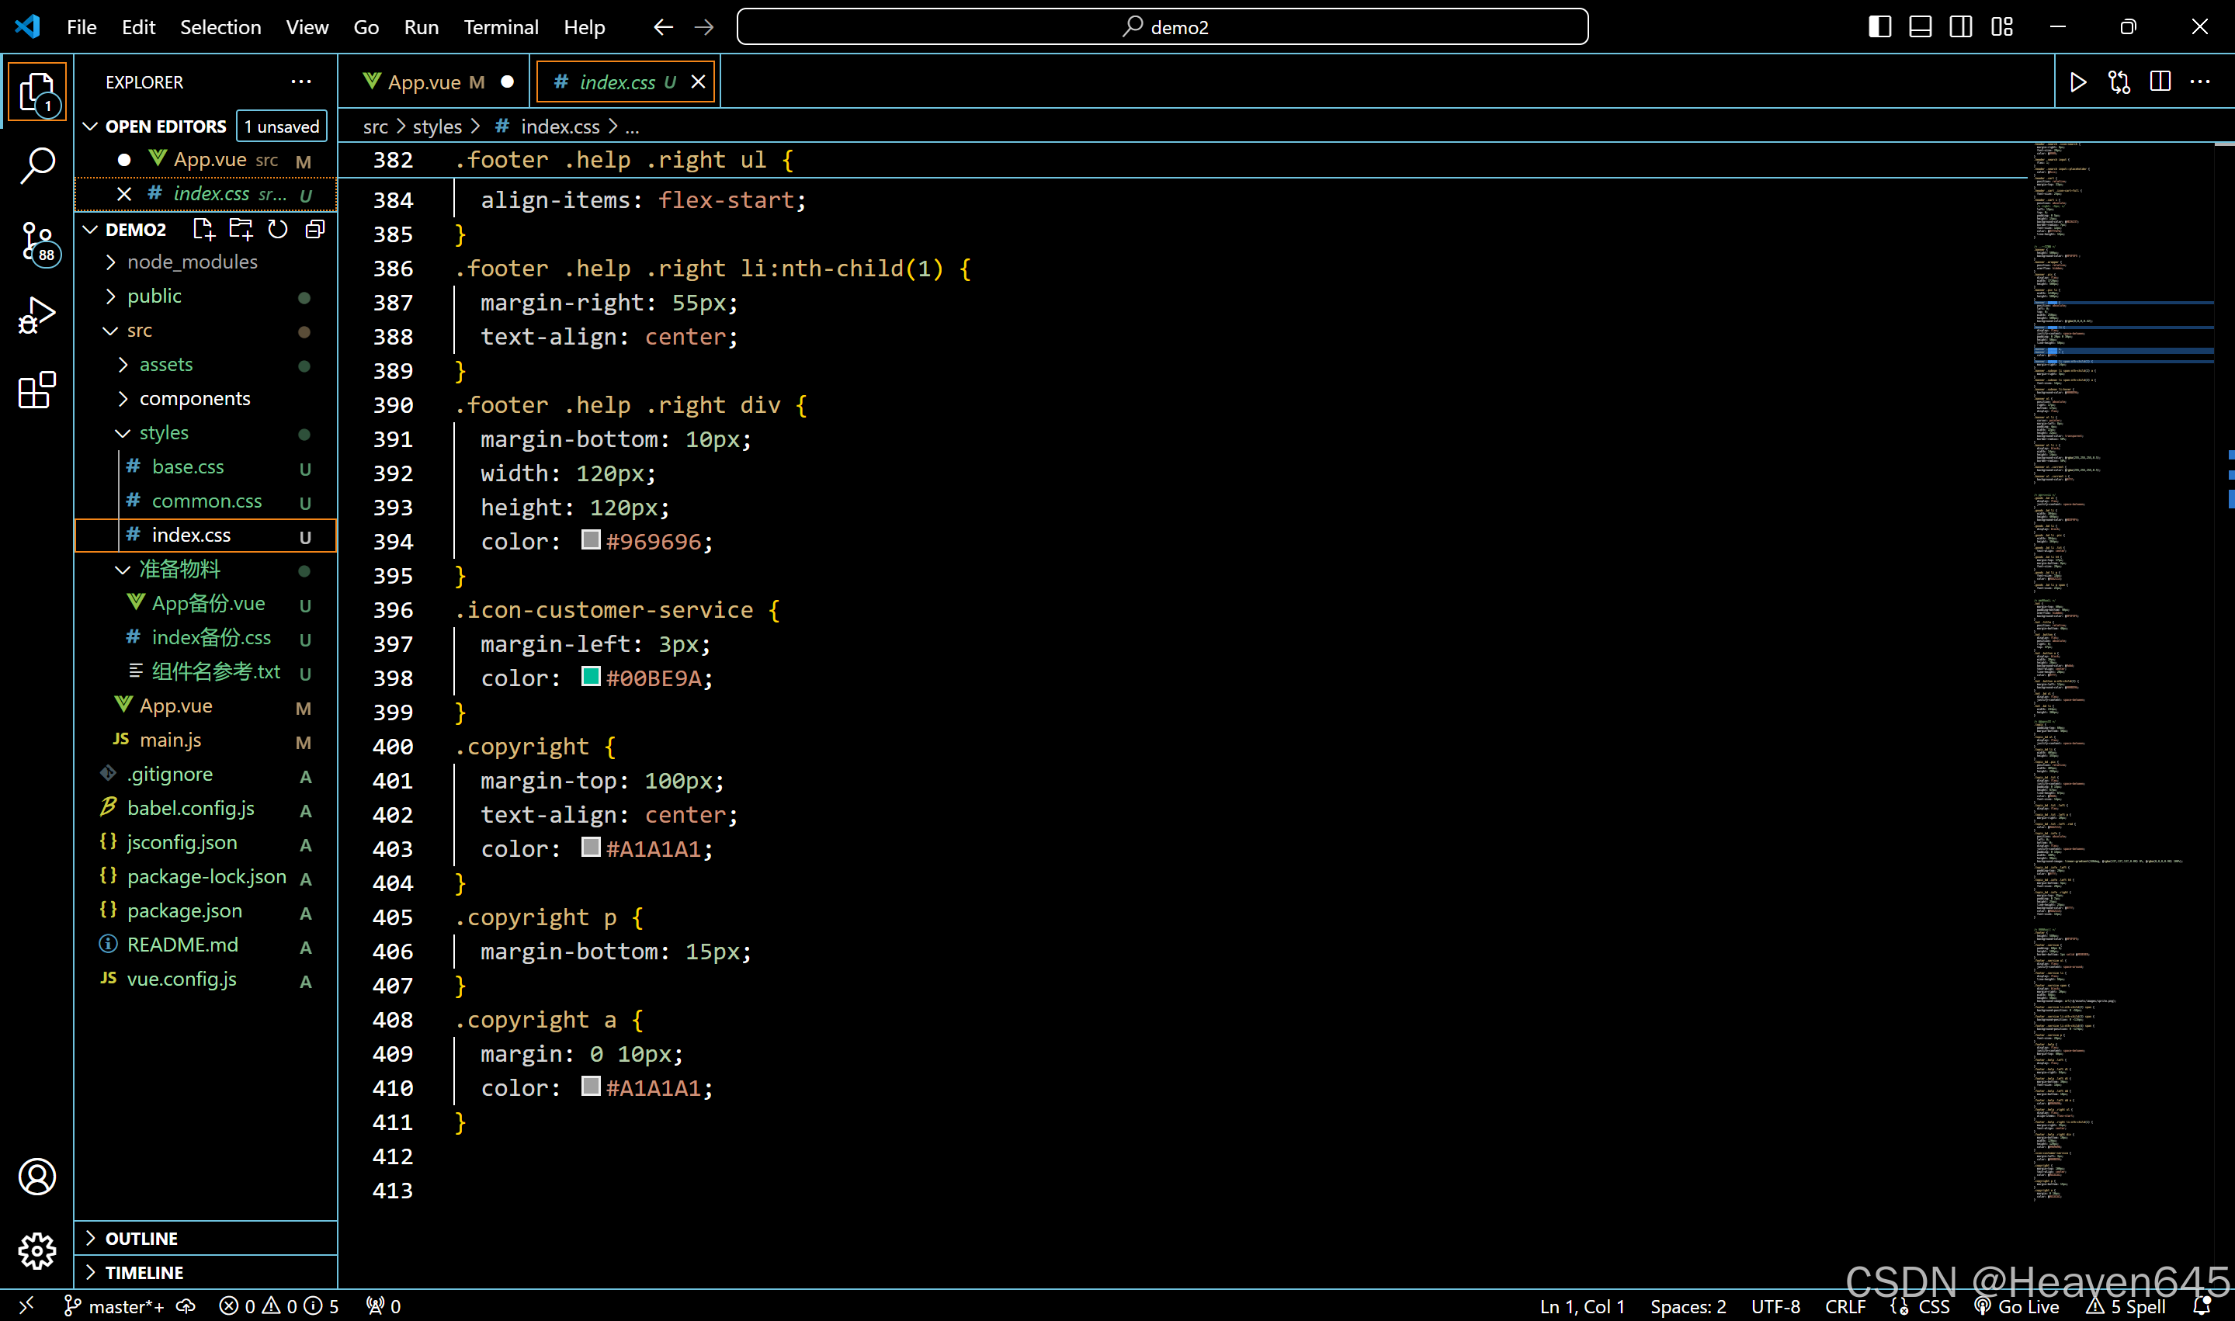Image resolution: width=2235 pixels, height=1321 pixels.
Task: Open the Run menu
Action: point(421,28)
